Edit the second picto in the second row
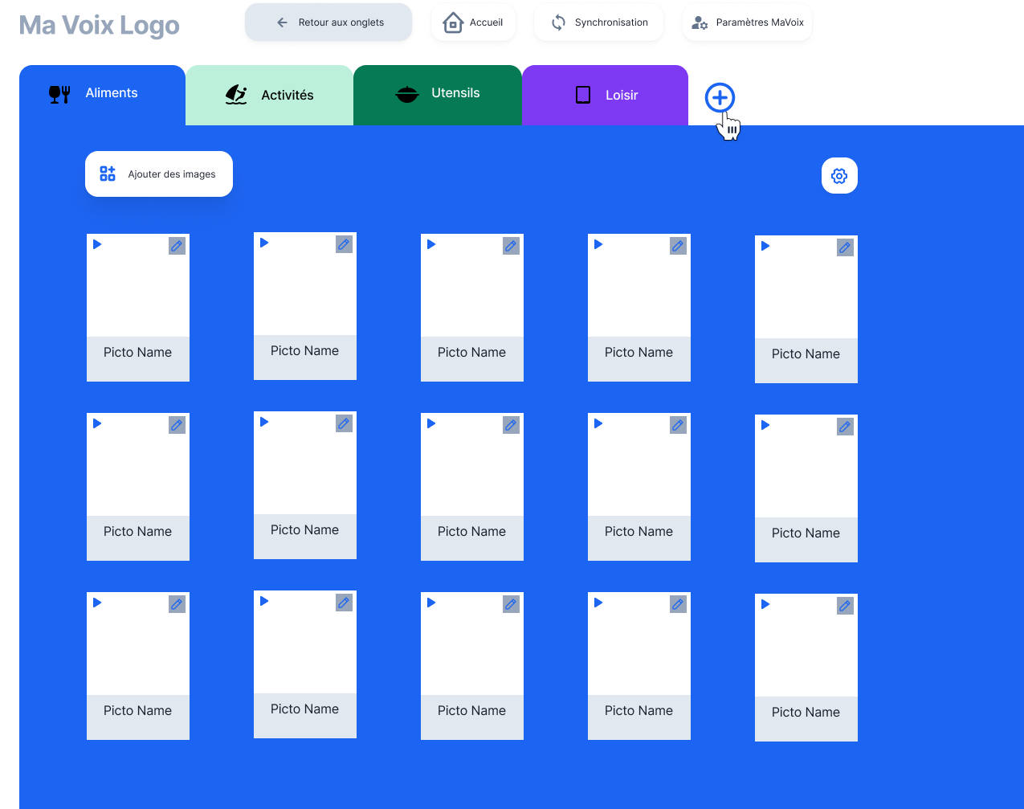Viewport: 1024px width, 809px height. point(345,423)
